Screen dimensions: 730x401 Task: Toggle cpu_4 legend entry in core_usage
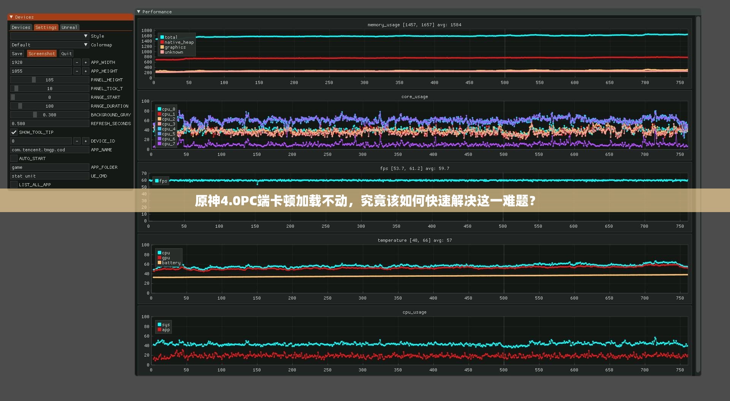point(166,129)
